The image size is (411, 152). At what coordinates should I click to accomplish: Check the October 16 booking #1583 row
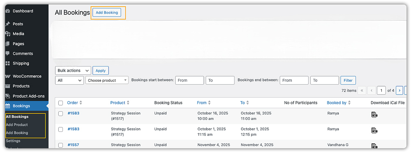(60, 113)
